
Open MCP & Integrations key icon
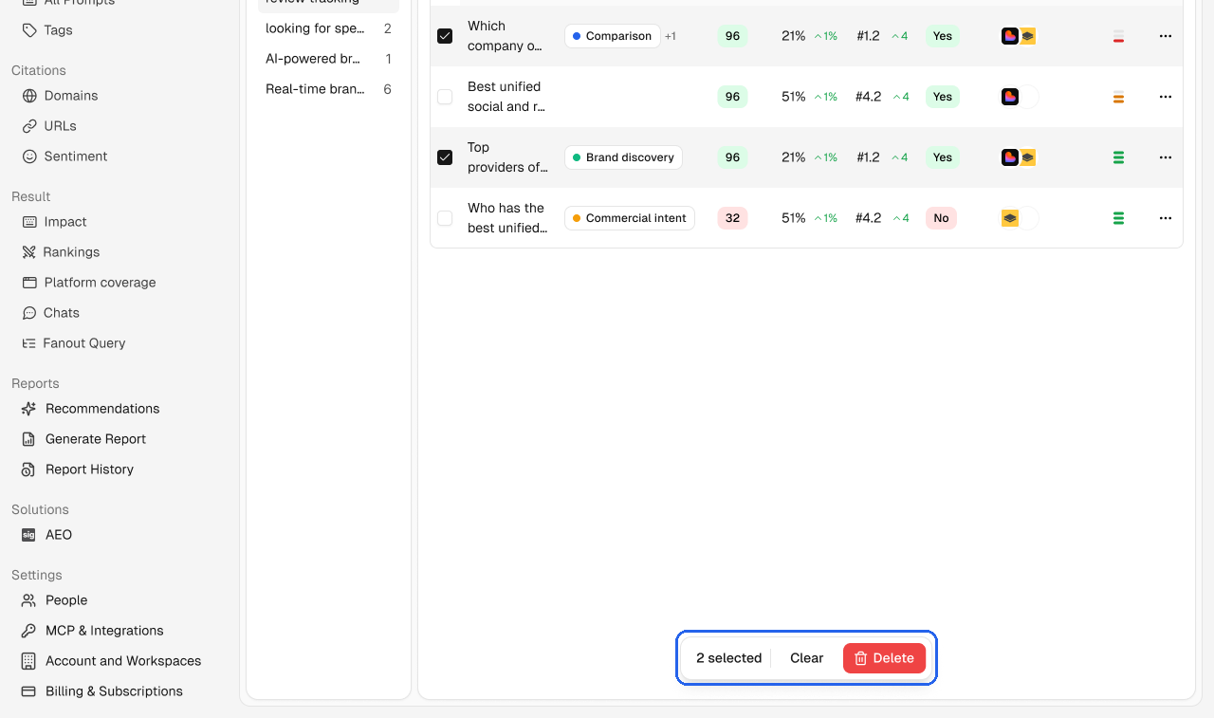(29, 631)
